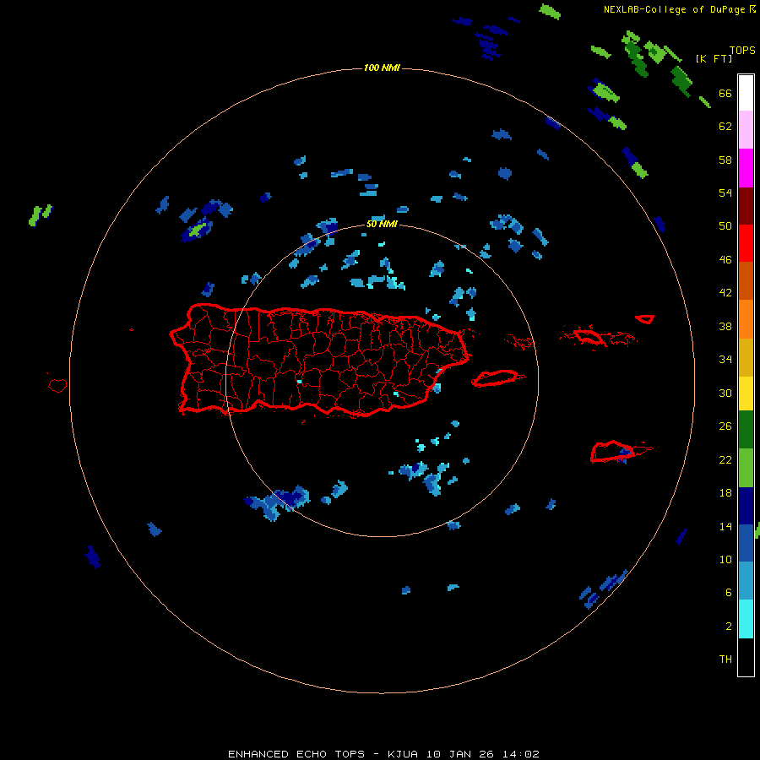Click the TH legend label
760x760 pixels.
[x=725, y=660]
